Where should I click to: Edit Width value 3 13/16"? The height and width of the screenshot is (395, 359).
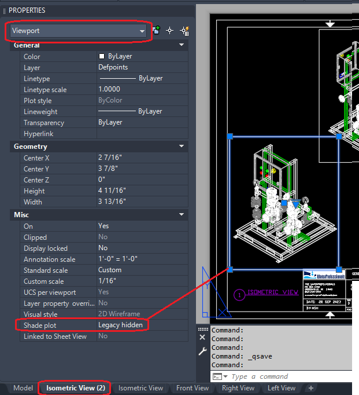(142, 202)
